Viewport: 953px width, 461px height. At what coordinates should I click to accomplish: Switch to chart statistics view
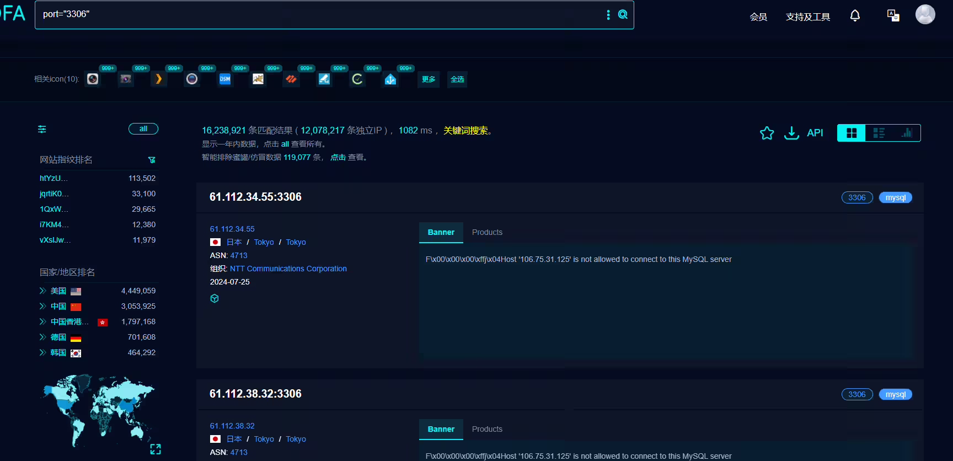coord(907,133)
